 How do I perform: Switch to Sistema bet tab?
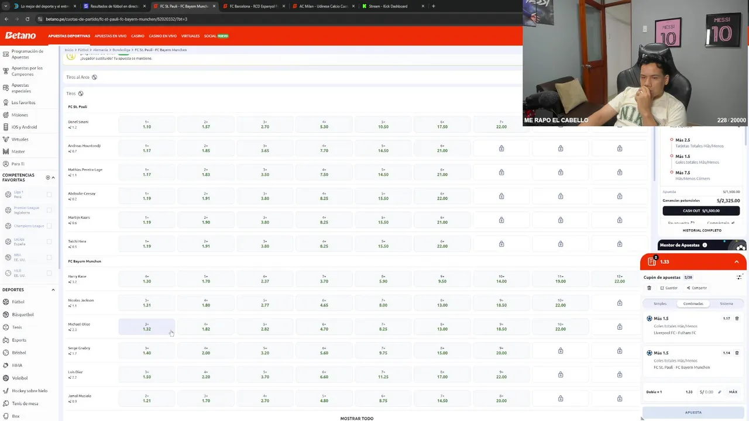pos(727,303)
